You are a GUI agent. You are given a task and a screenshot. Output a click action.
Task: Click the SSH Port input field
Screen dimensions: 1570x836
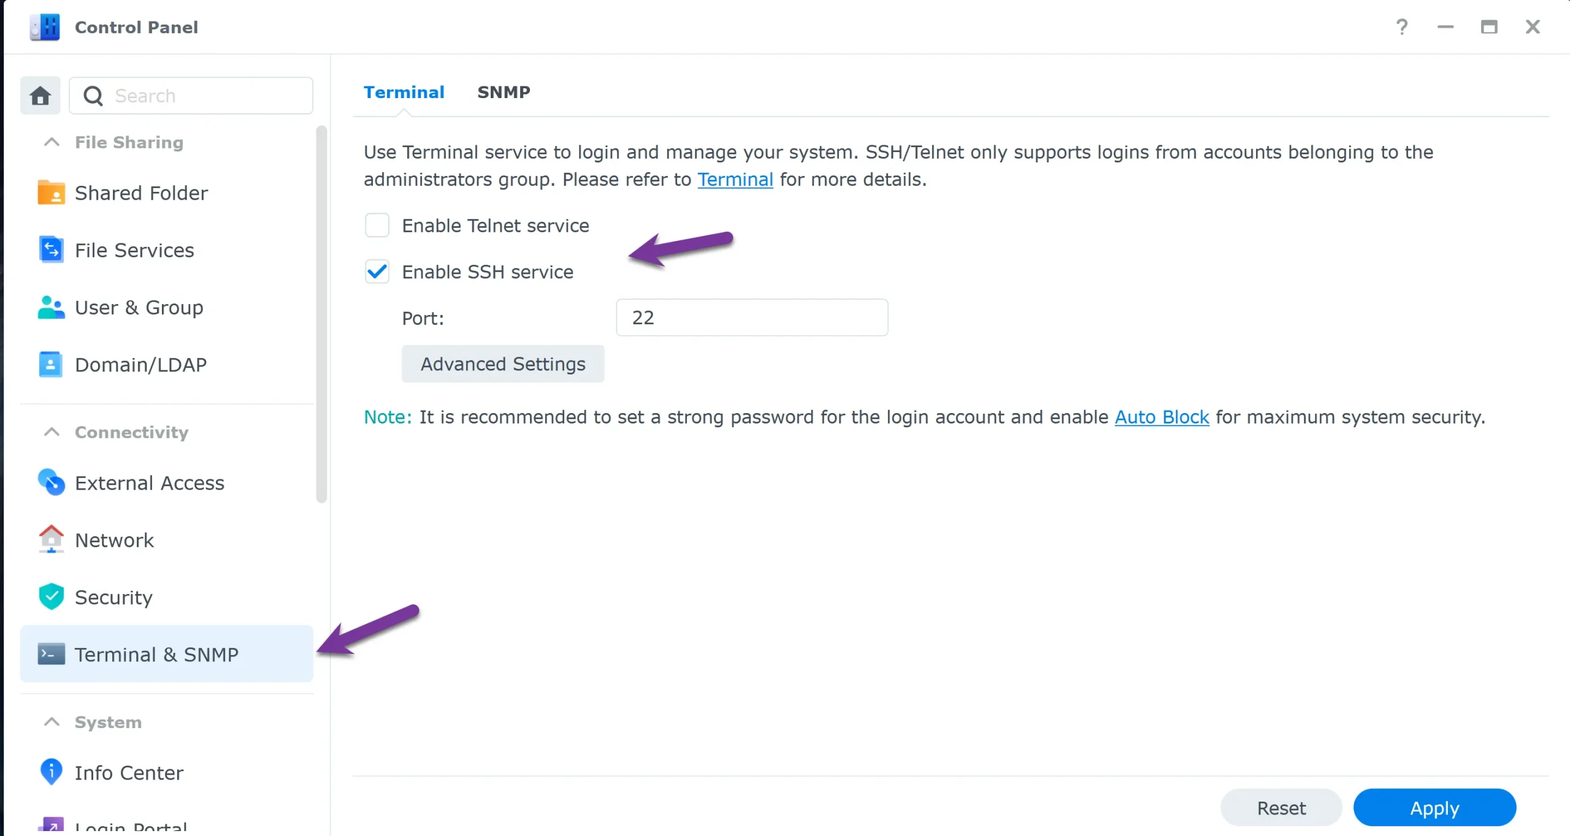tap(751, 317)
